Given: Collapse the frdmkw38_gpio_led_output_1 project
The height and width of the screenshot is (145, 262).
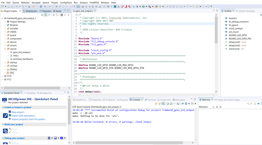Looking at the screenshot, I should tap(2, 18).
